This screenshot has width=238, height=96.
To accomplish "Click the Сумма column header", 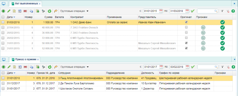I will 44,17.
